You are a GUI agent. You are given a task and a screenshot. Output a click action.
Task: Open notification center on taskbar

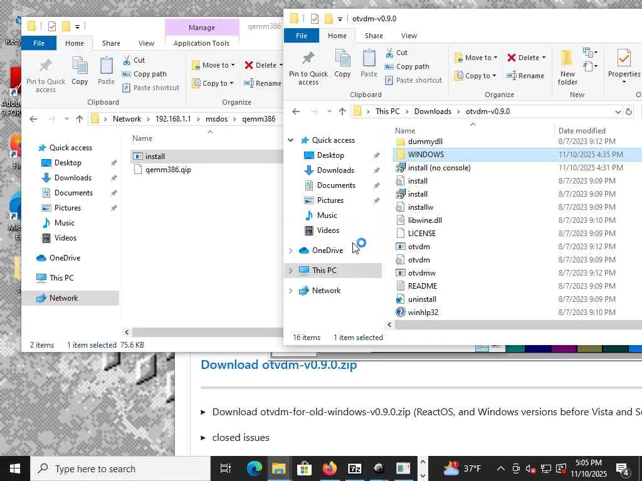tap(622, 468)
